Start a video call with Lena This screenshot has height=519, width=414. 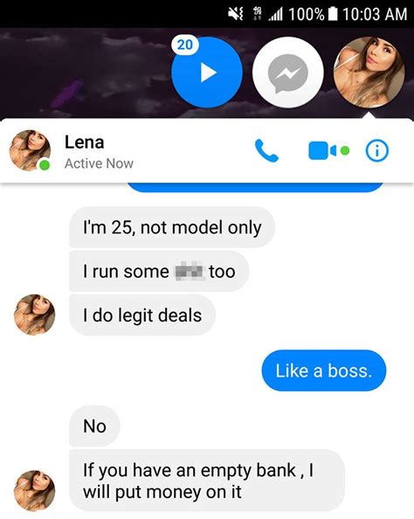[328, 150]
